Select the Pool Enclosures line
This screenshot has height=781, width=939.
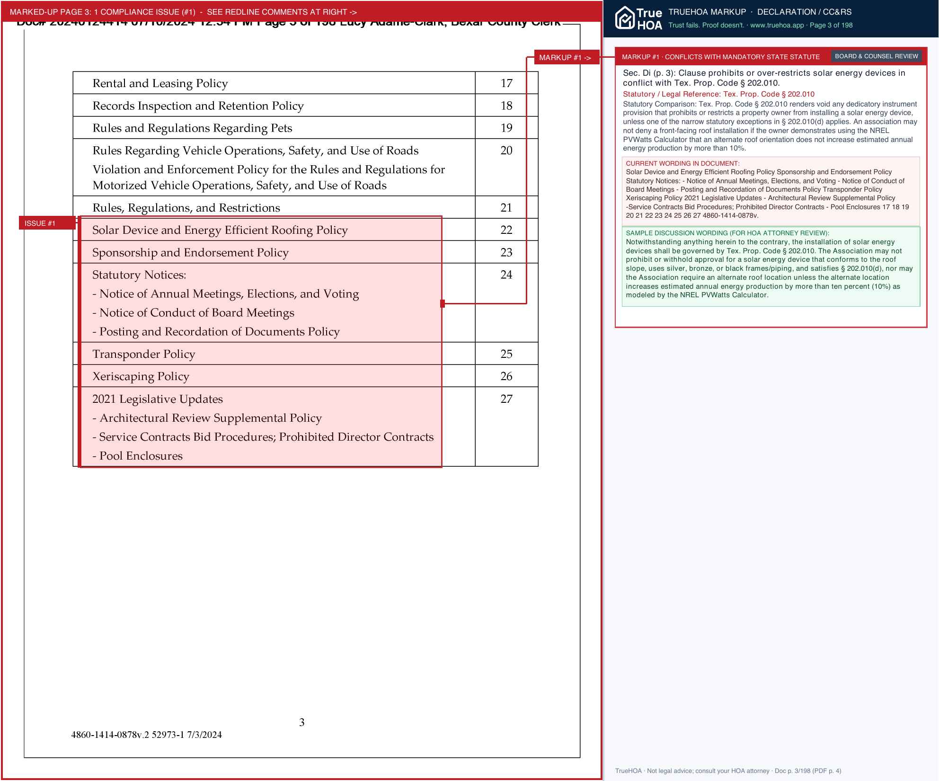click(137, 456)
